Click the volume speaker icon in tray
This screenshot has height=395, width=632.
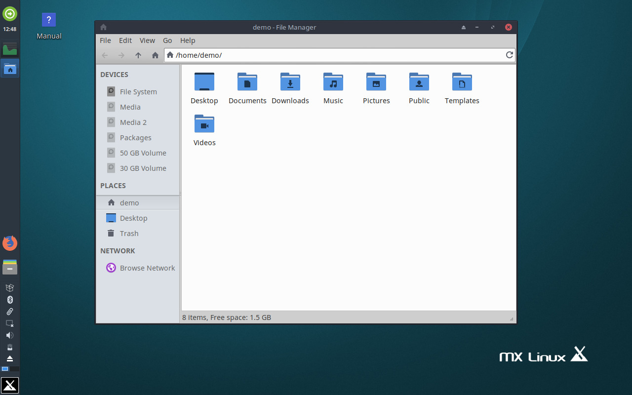[10, 335]
